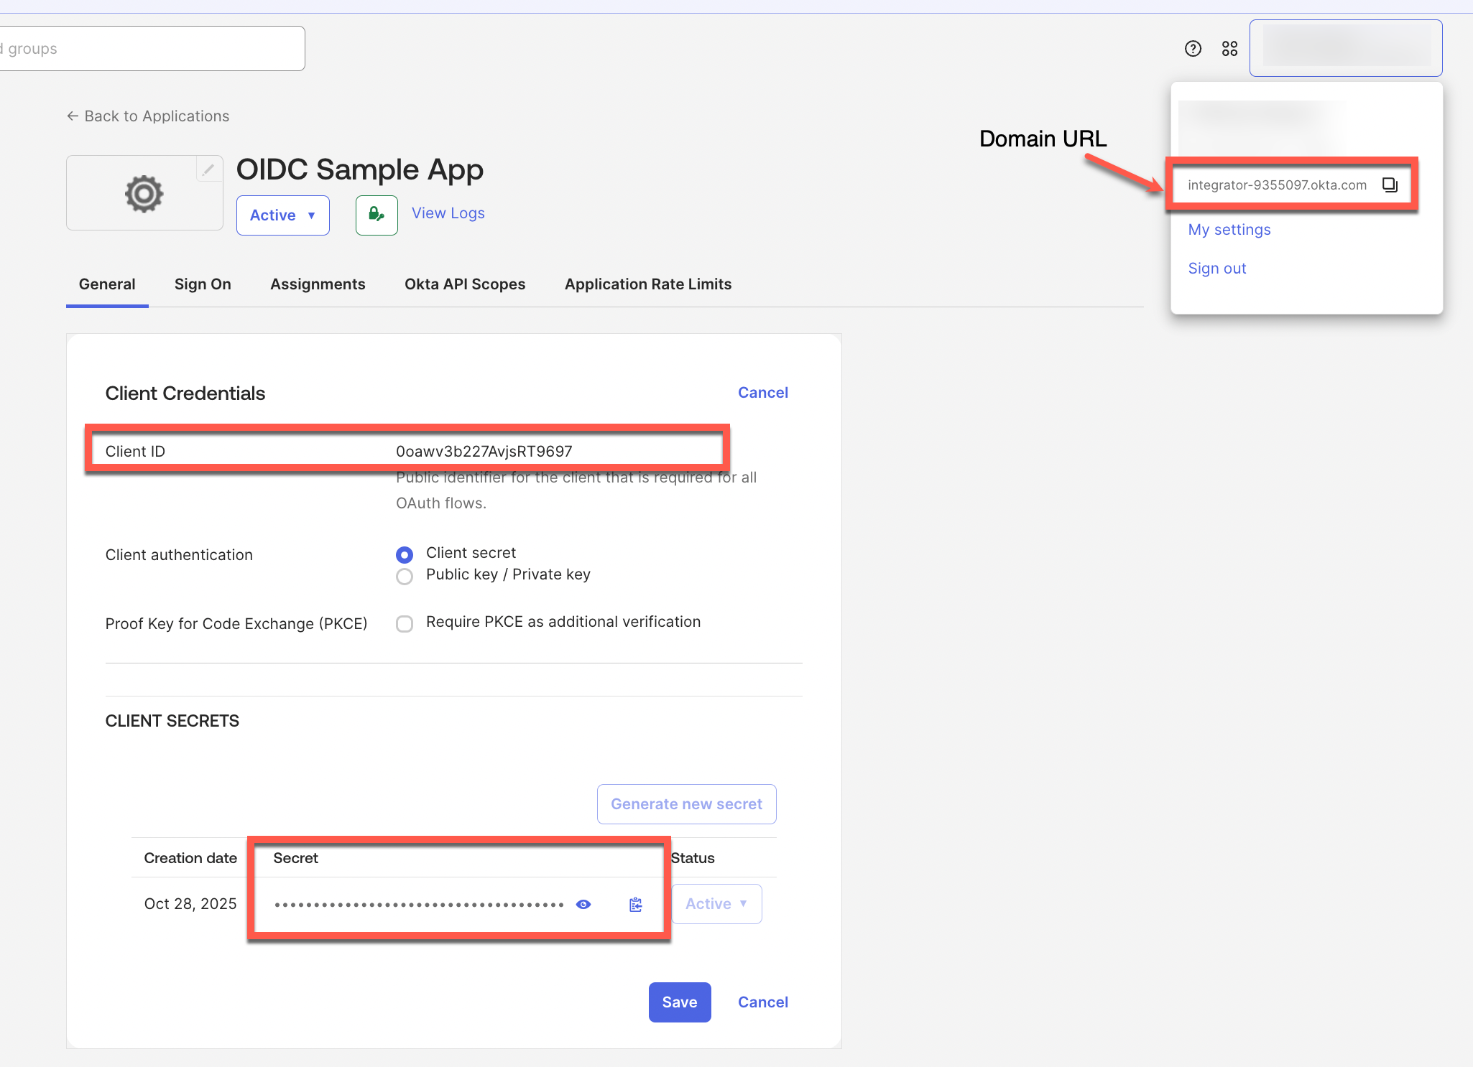The height and width of the screenshot is (1067, 1473).
Task: Enable the Require PKCE checkbox
Action: (x=405, y=624)
